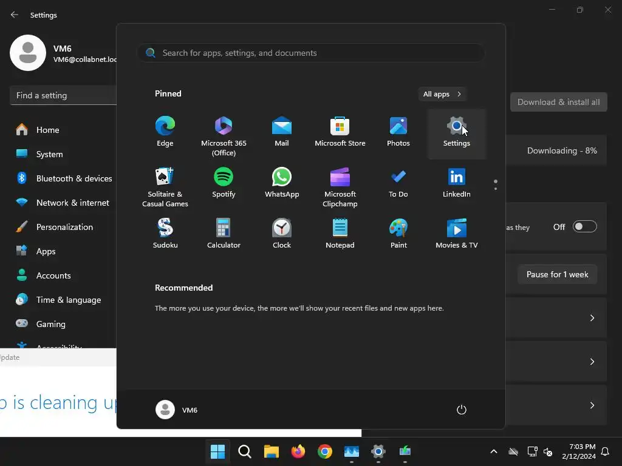Image resolution: width=622 pixels, height=466 pixels.
Task: Show All apps list
Action: [x=442, y=94]
